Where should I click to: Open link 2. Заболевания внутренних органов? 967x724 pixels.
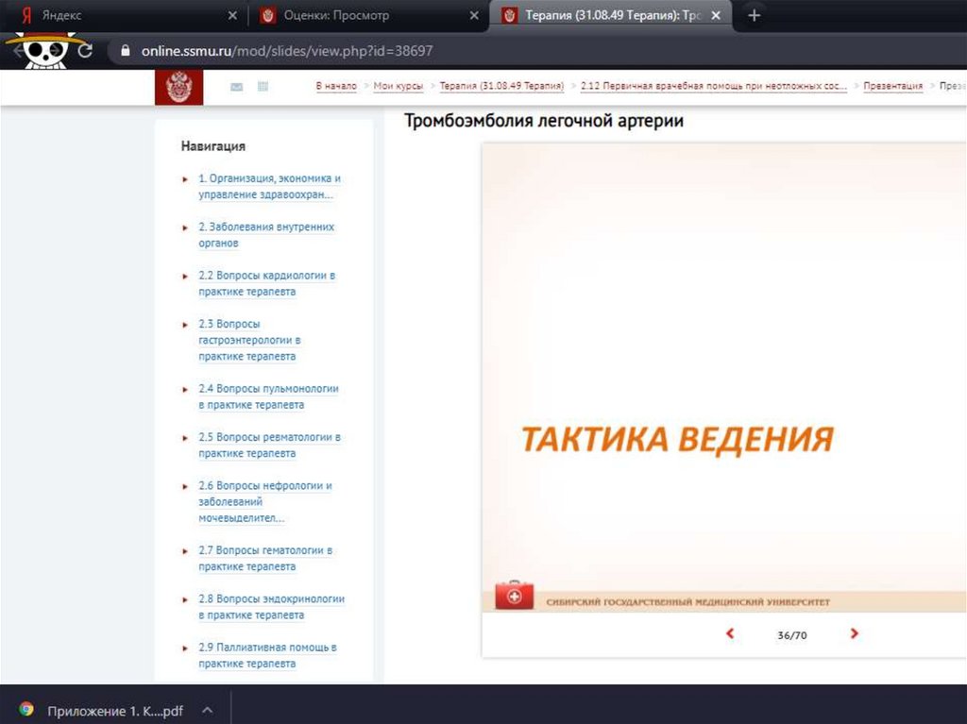point(266,235)
